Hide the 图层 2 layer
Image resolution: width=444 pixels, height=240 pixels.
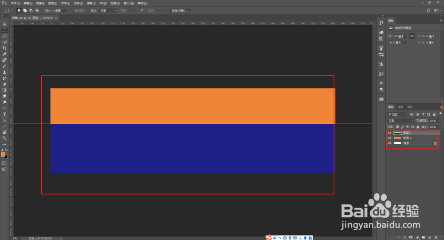click(x=389, y=138)
